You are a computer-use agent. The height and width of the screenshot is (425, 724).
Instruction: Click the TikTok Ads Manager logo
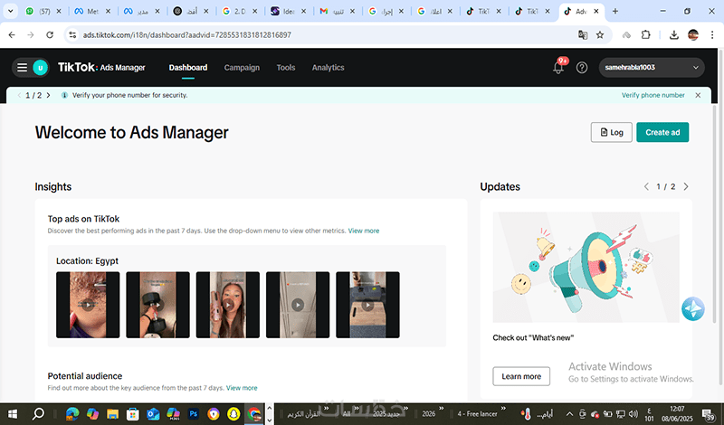point(101,68)
